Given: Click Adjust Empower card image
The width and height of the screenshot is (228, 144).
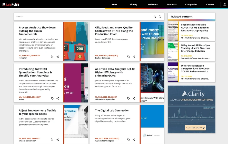Looking at the screenshot, I should coord(76,124).
